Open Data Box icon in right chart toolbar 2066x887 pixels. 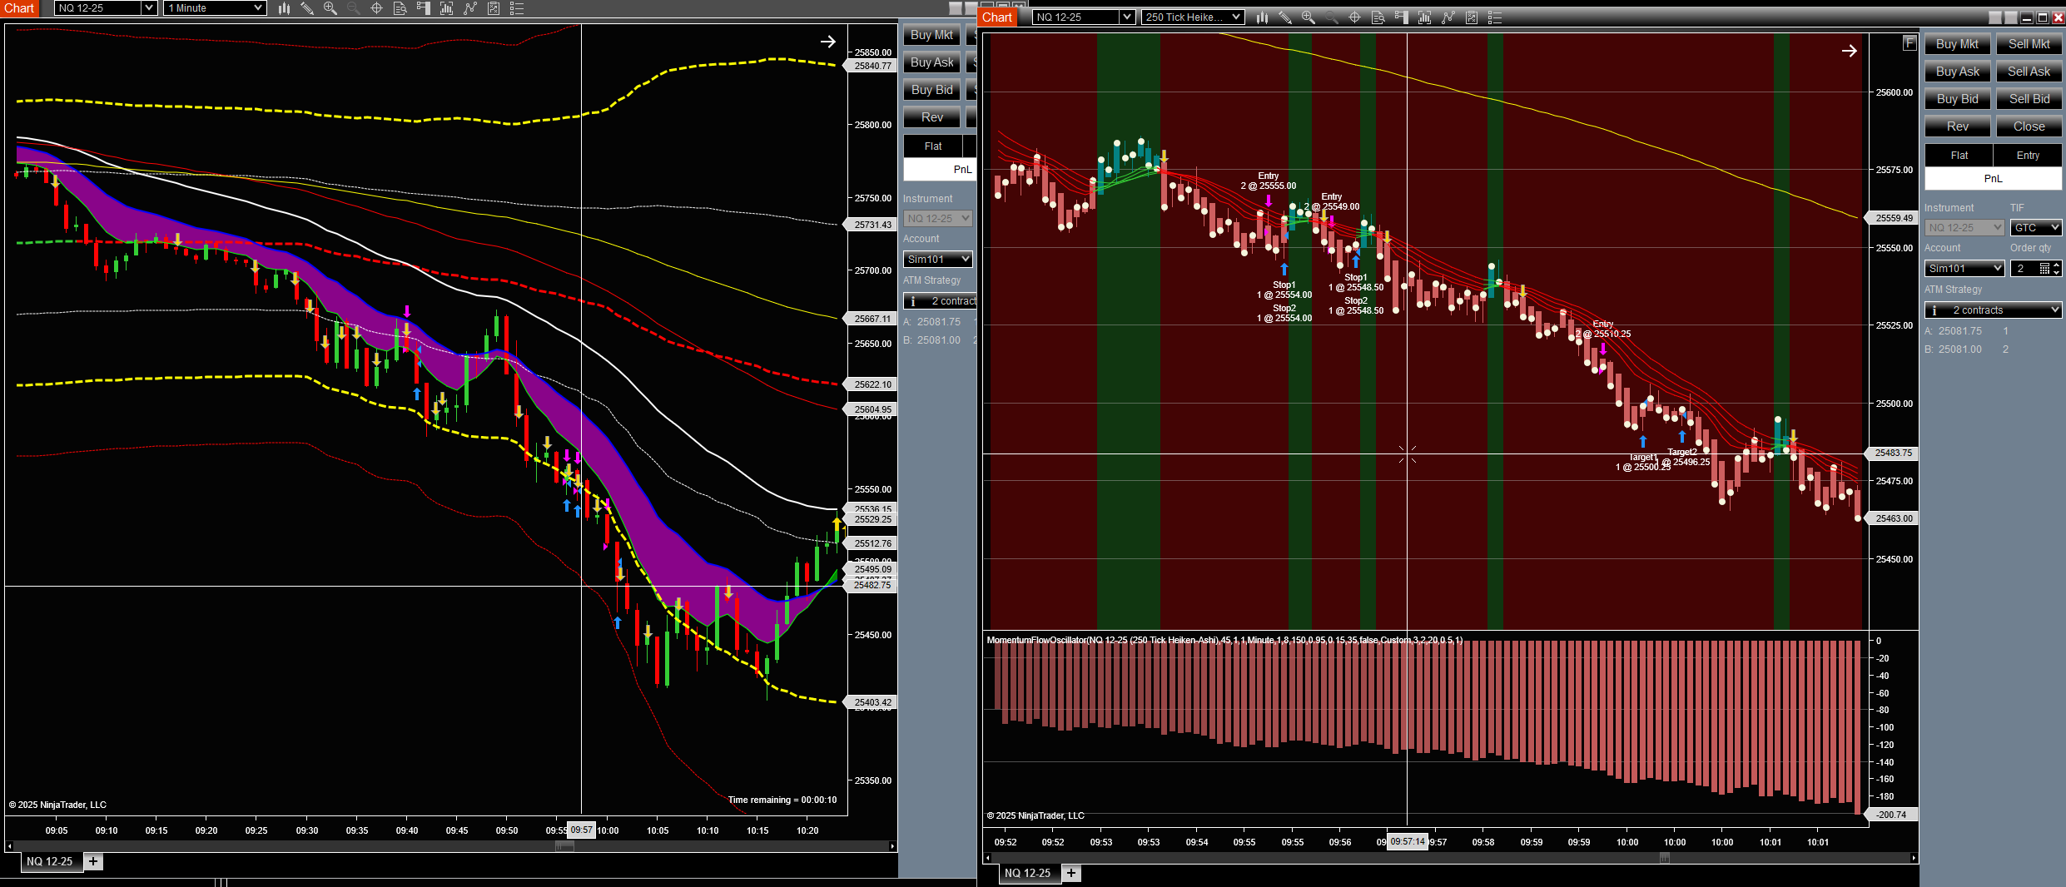(x=1378, y=17)
